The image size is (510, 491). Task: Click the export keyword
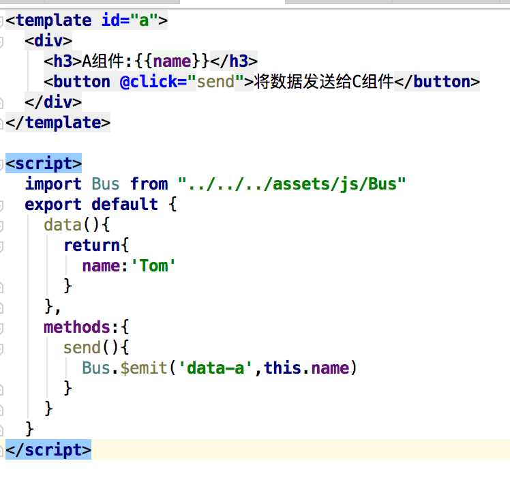pos(53,205)
